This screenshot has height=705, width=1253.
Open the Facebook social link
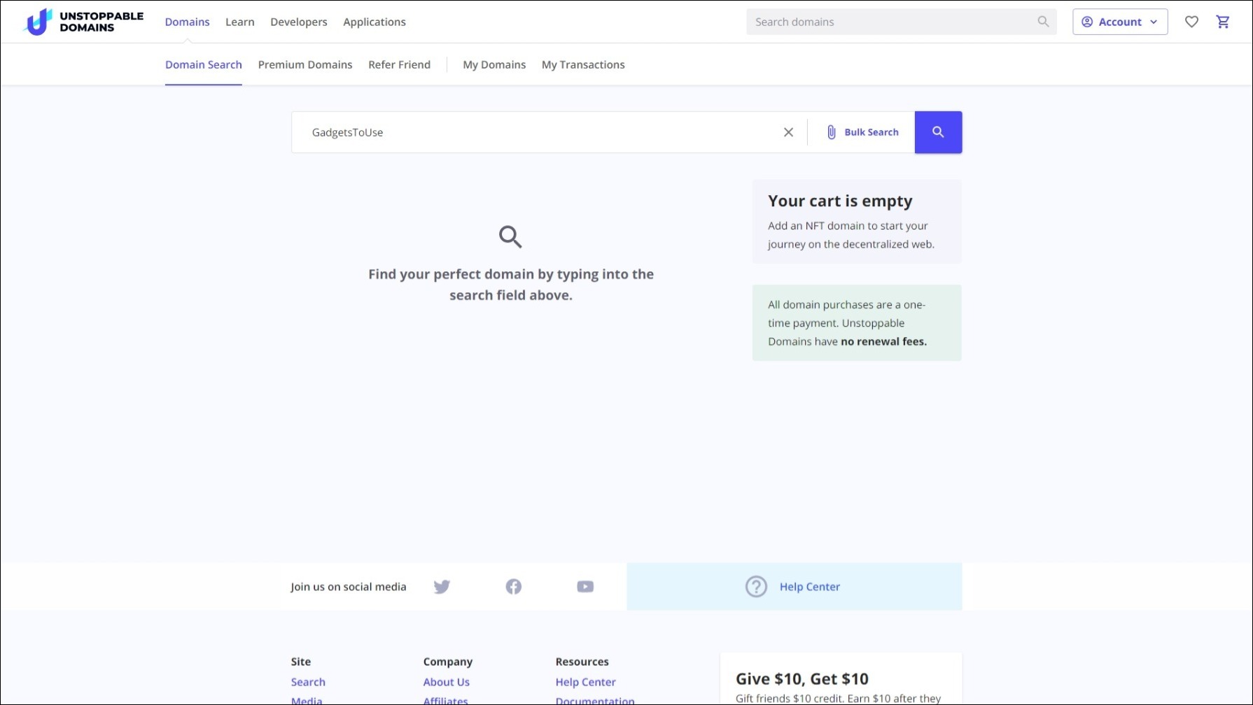(514, 587)
